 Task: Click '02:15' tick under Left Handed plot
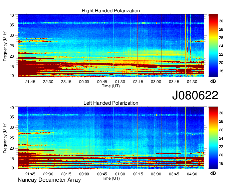pyautogui.click(x=138, y=174)
